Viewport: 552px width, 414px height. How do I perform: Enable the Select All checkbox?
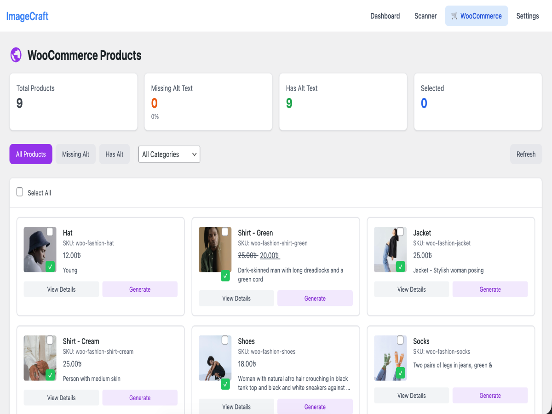[19, 191]
